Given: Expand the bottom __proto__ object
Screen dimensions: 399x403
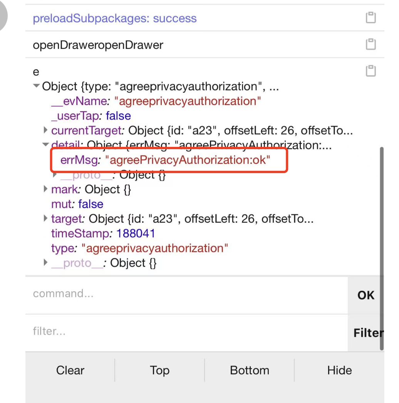Looking at the screenshot, I should coord(46,263).
